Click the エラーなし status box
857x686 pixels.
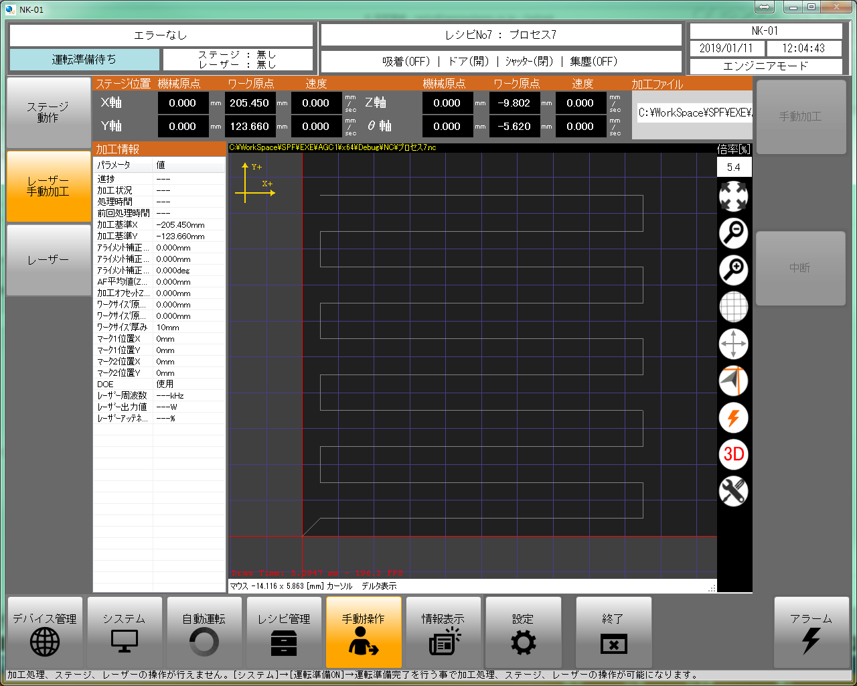tap(161, 36)
